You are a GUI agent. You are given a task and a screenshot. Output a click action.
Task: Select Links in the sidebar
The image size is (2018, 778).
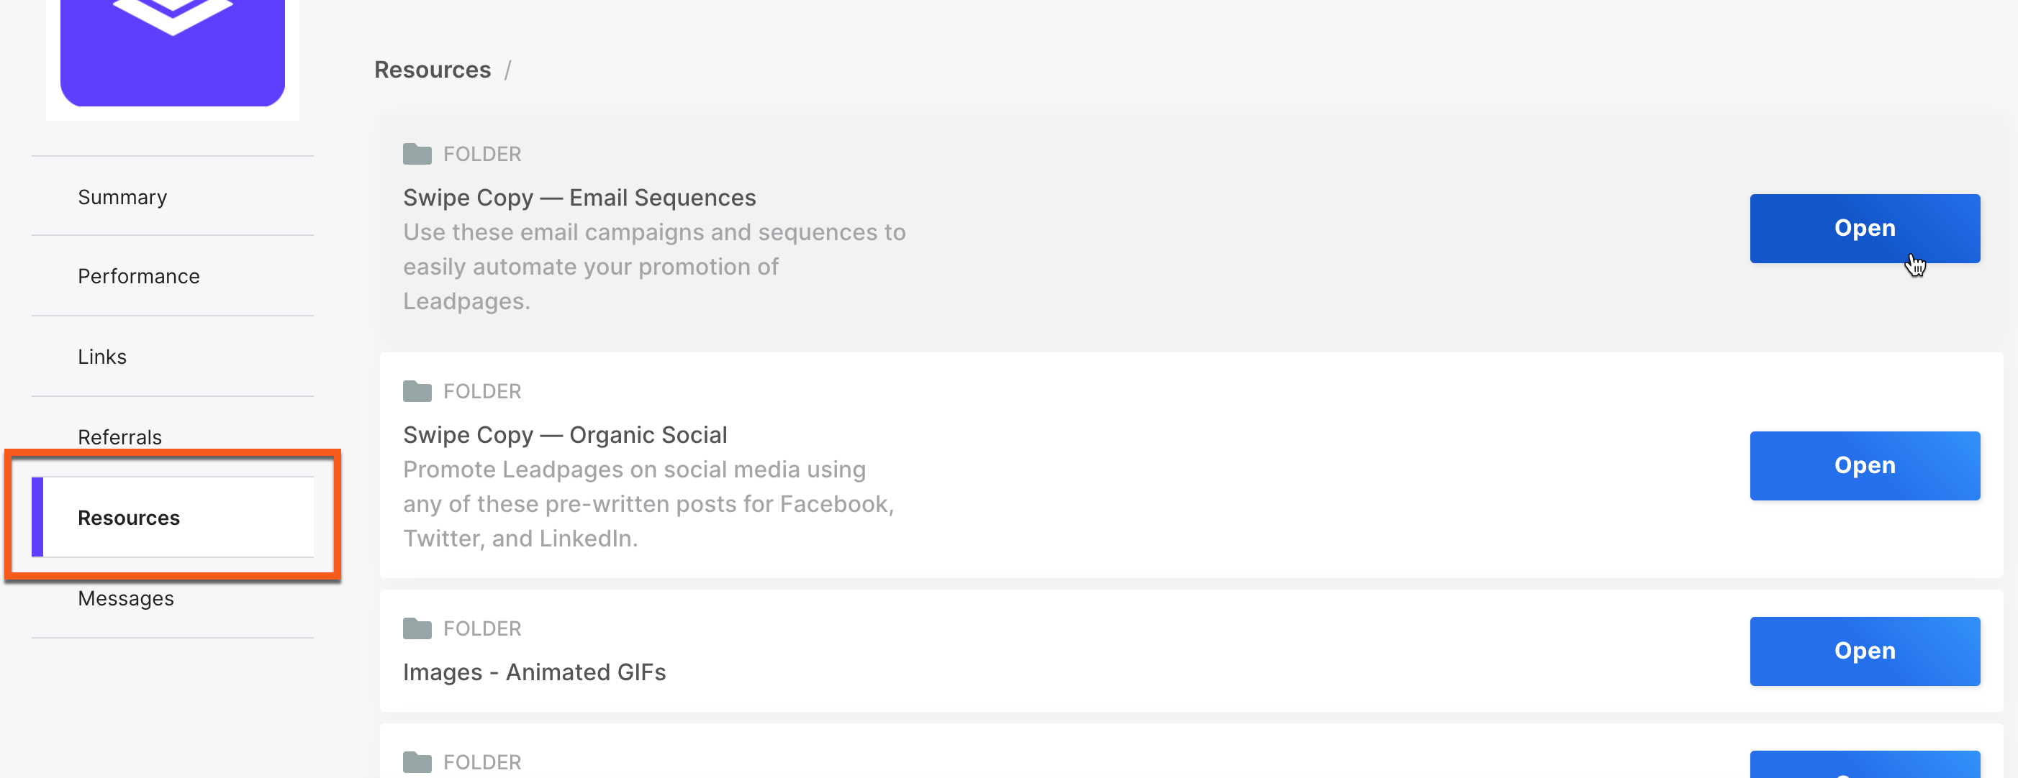pyautogui.click(x=102, y=357)
